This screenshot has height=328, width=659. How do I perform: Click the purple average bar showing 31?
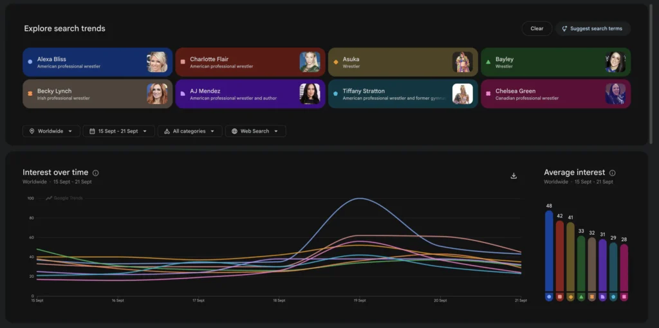click(x=602, y=265)
